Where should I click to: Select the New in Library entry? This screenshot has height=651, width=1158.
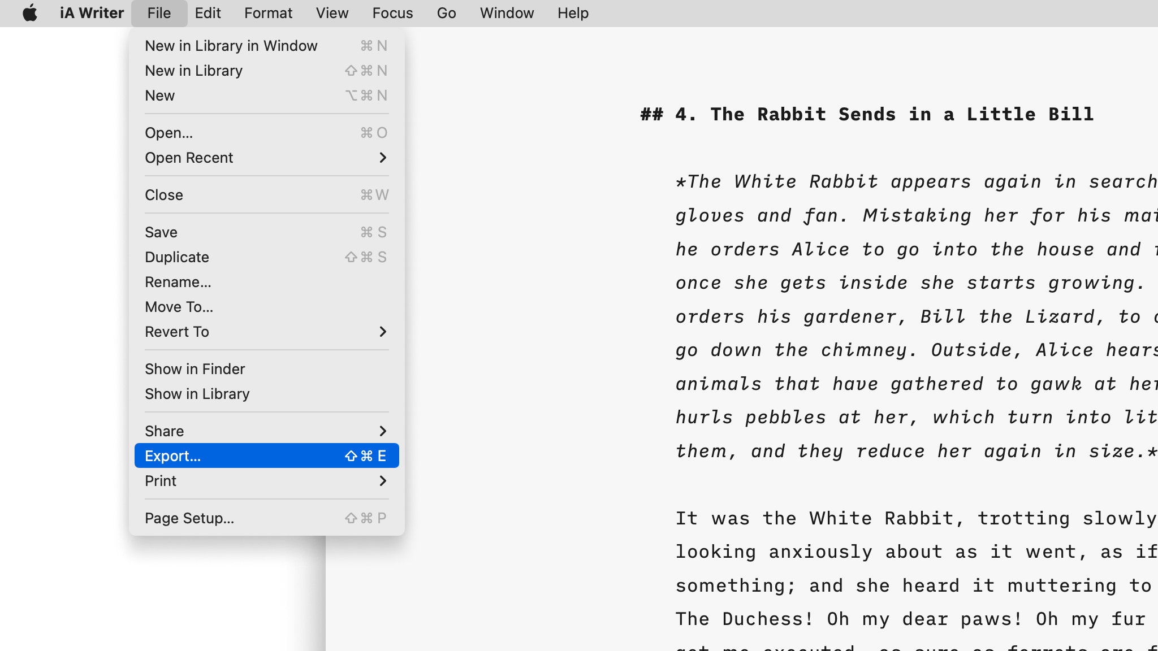(x=193, y=71)
